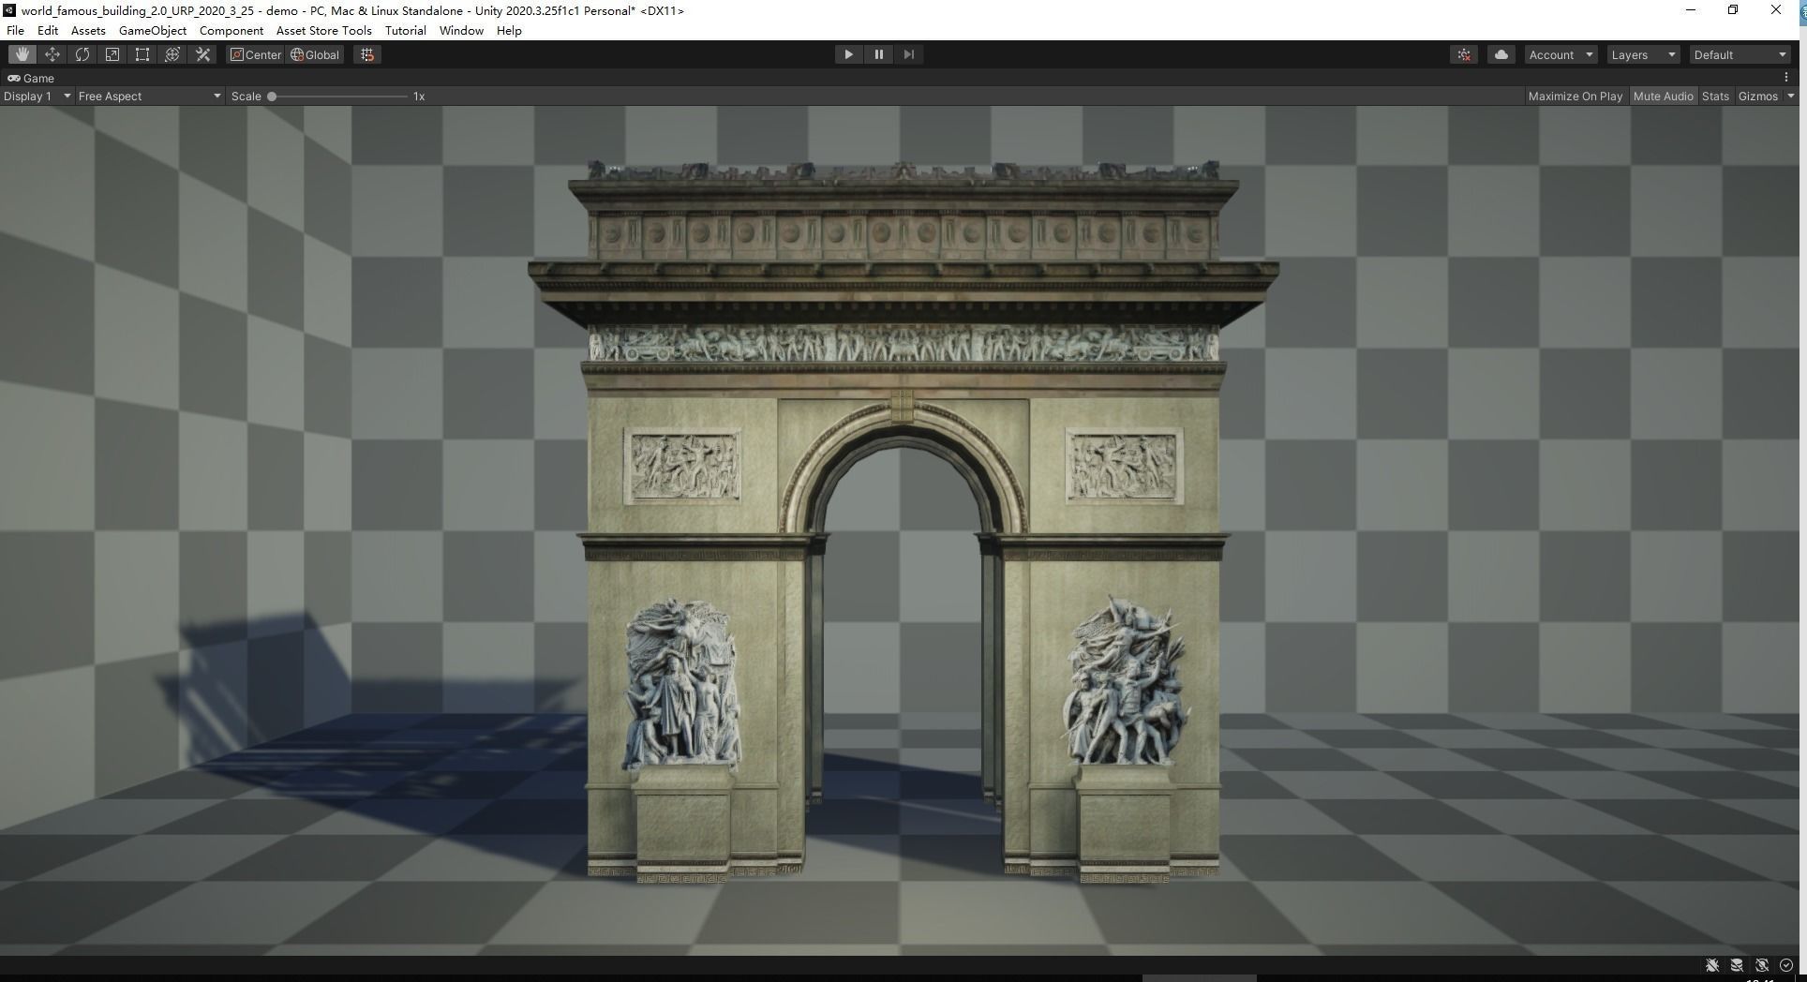The height and width of the screenshot is (982, 1807).
Task: Open the Edit menu
Action: pyautogui.click(x=48, y=30)
